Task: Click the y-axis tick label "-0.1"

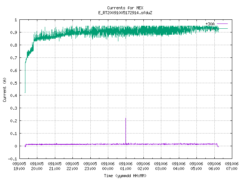Action: 12,159
